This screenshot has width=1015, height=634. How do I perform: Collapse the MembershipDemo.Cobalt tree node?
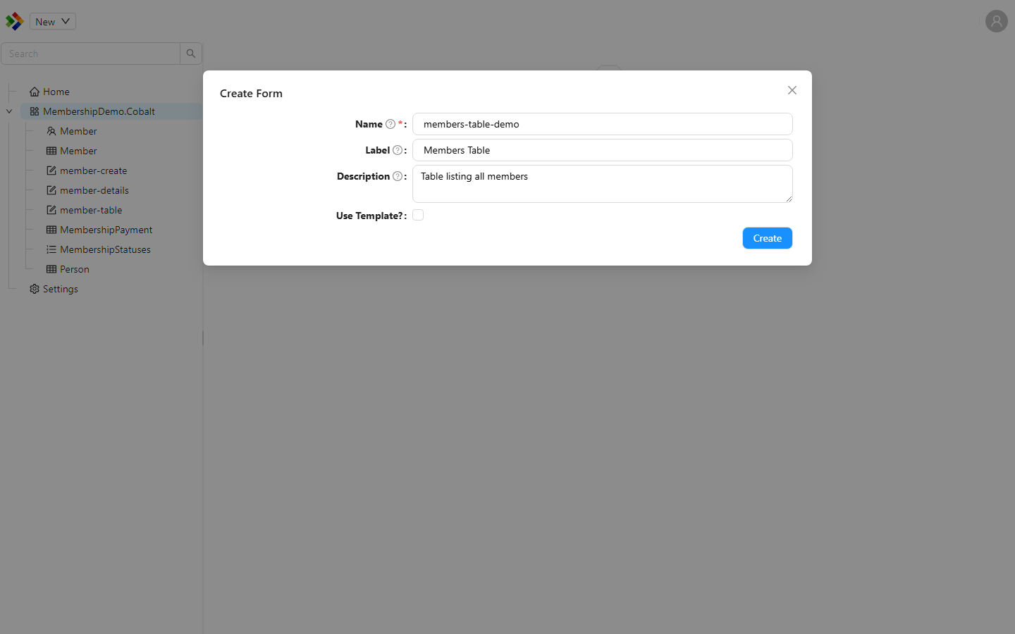point(9,111)
